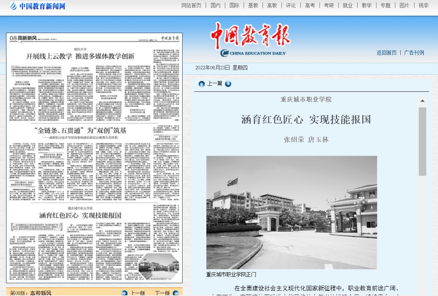
Task: Click the scrollbar up-arrow on the right edge
Action: pyautogui.click(x=423, y=101)
